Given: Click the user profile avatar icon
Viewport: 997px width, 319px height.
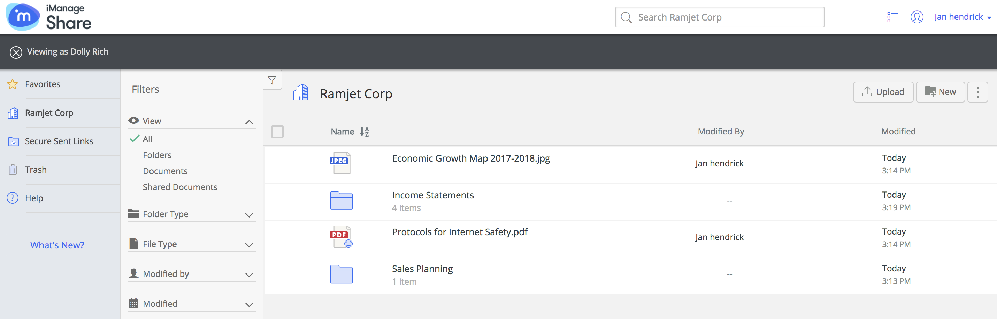Looking at the screenshot, I should [x=917, y=17].
